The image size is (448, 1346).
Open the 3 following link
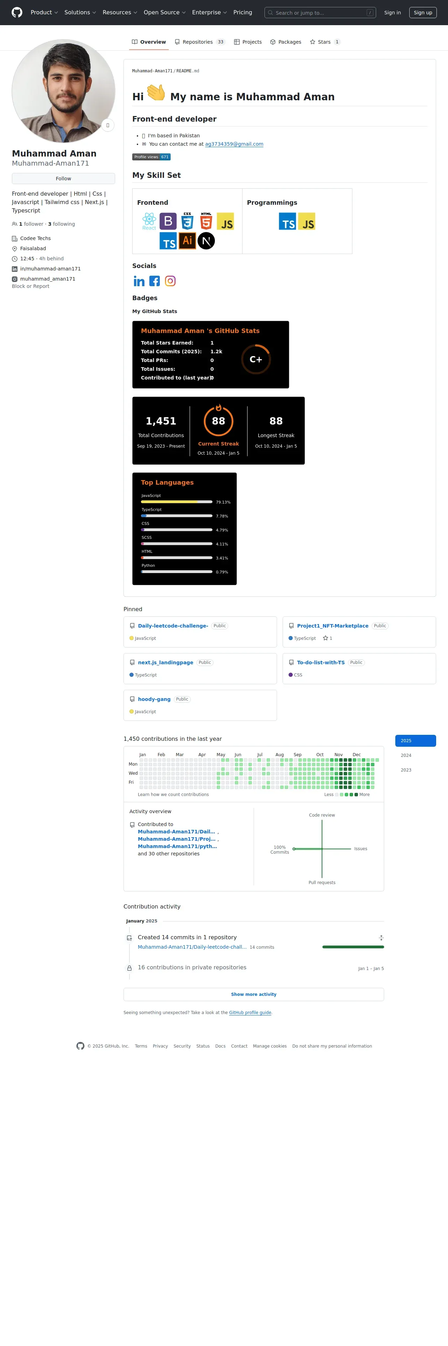tap(61, 224)
